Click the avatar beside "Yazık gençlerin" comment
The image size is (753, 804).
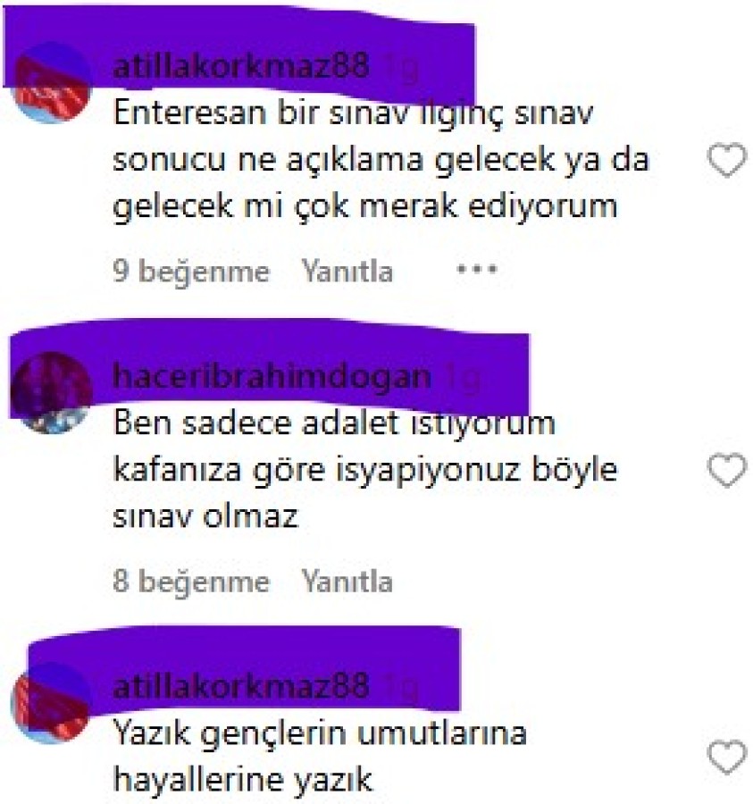coord(51,702)
